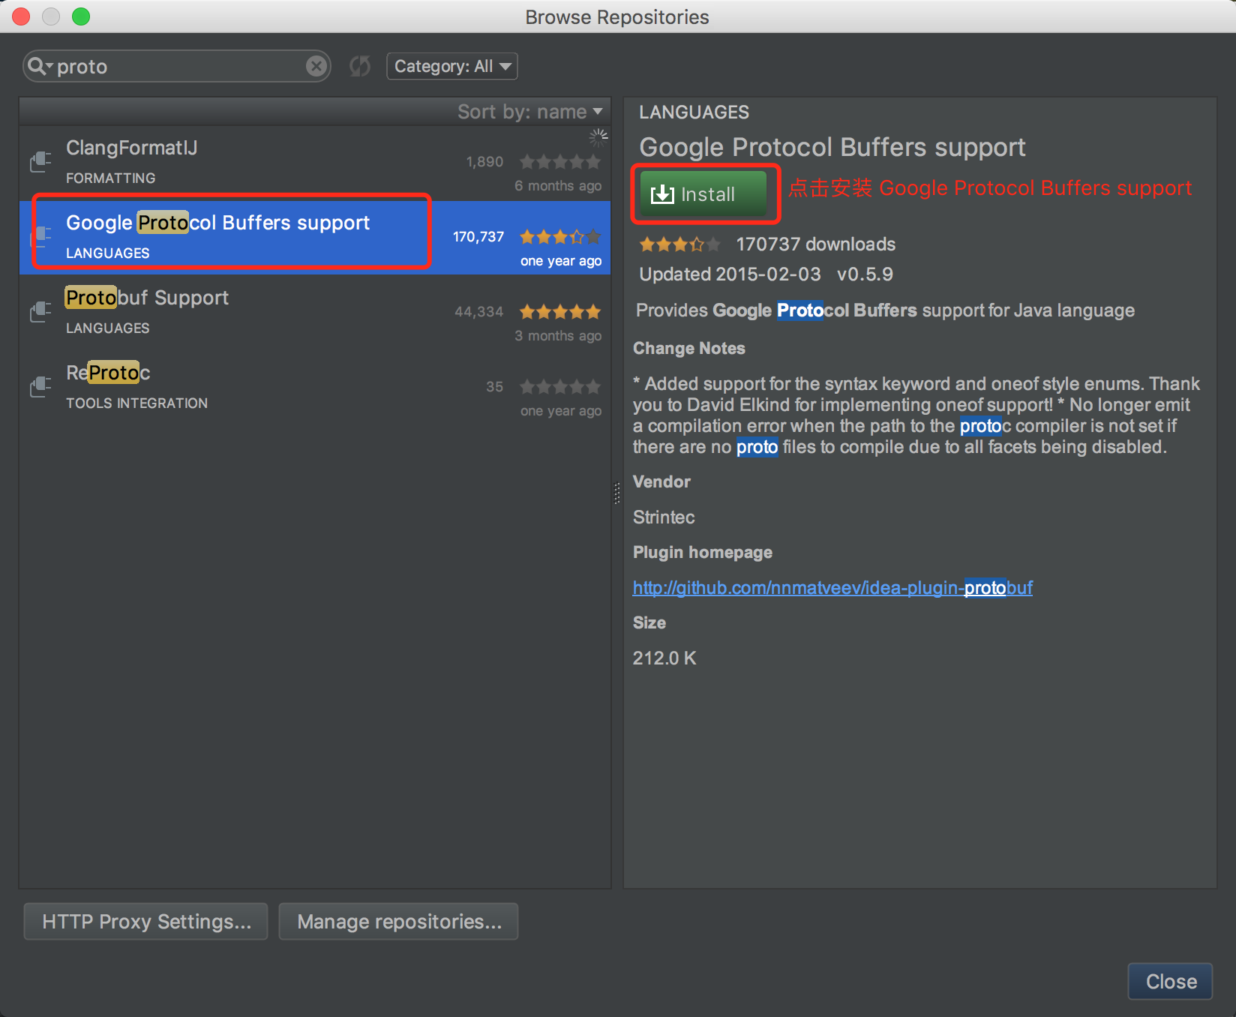The image size is (1236, 1017).
Task: Open Manage repositories dialog
Action: [x=399, y=922]
